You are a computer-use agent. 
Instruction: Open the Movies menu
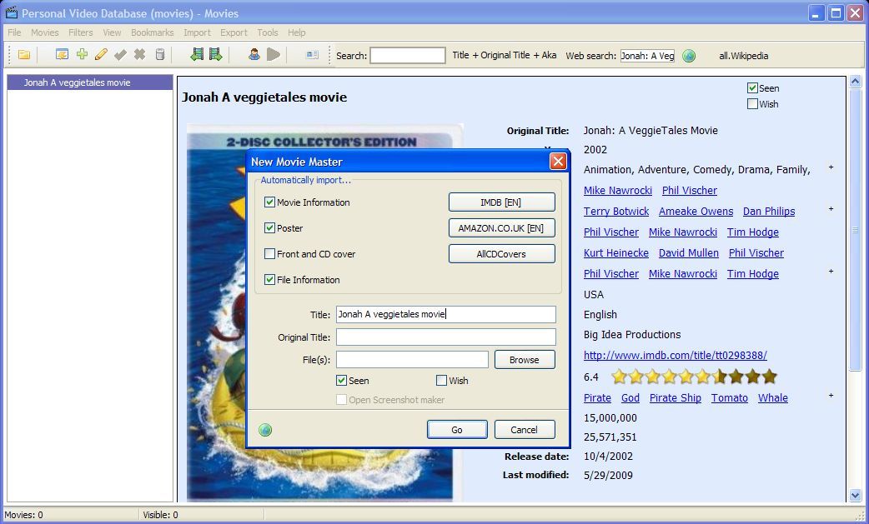[x=44, y=32]
